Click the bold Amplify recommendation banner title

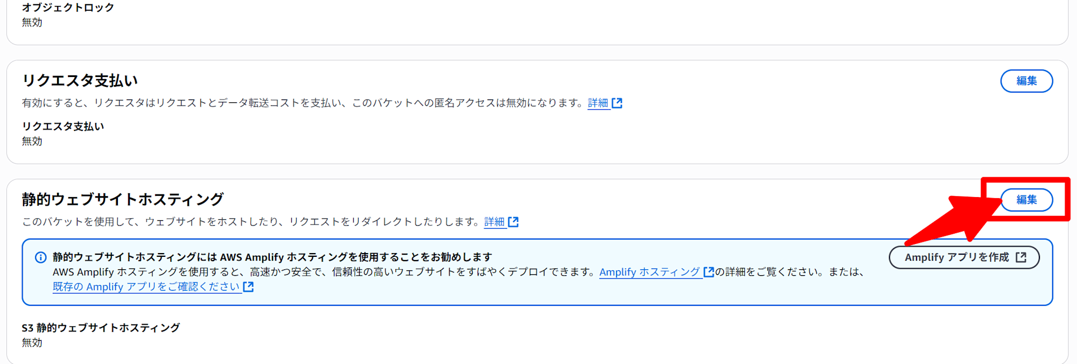pyautogui.click(x=272, y=257)
